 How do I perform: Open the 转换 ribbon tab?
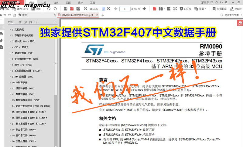pos(56,3)
